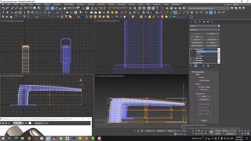The width and height of the screenshot is (251, 141).
Task: Activate the Select and Rotate tool
Action: [56, 8]
